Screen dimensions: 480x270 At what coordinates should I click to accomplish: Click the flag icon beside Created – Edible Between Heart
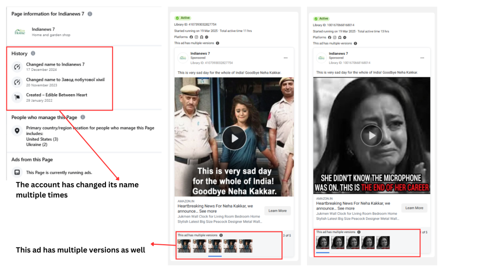pyautogui.click(x=17, y=97)
